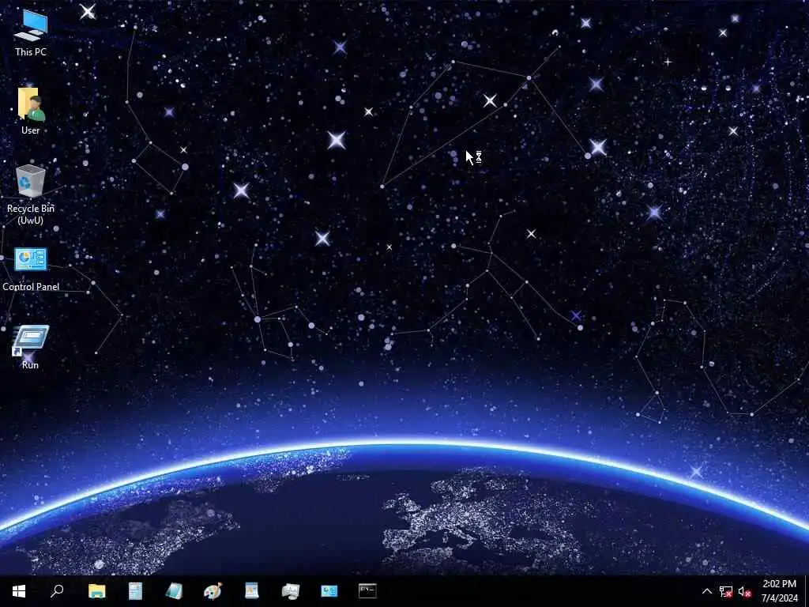Viewport: 809px width, 607px height.
Task: Open the Windows Start menu
Action: coord(19,591)
